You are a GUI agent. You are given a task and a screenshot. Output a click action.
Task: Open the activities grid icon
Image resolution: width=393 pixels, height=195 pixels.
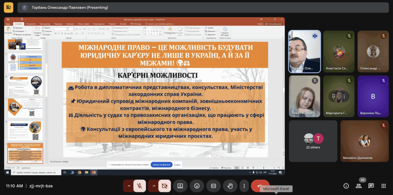click(x=383, y=186)
